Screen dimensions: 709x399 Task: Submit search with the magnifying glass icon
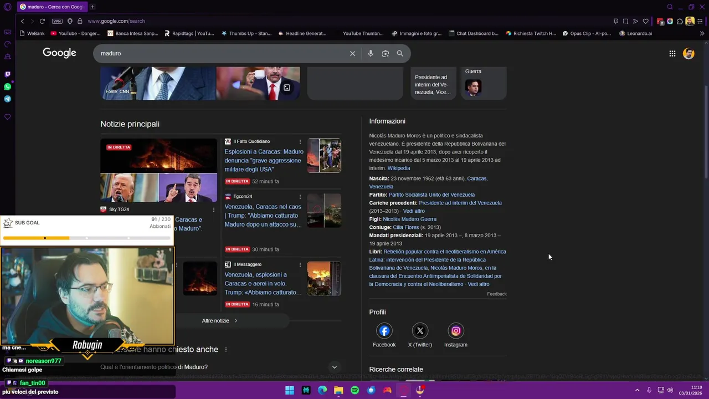point(400,53)
